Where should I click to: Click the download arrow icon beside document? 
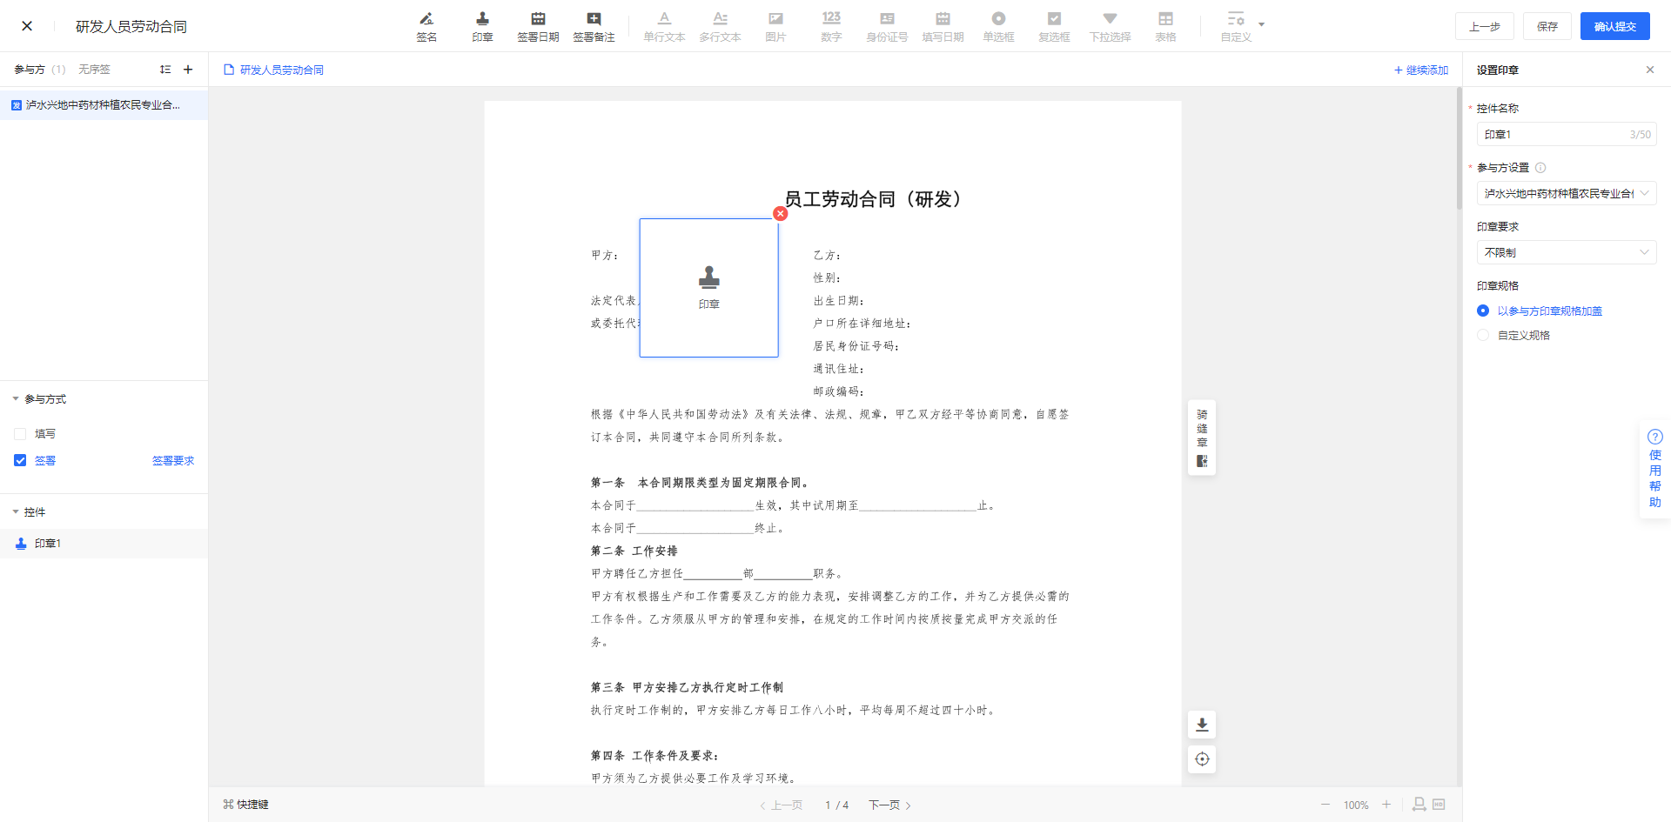click(x=1202, y=725)
